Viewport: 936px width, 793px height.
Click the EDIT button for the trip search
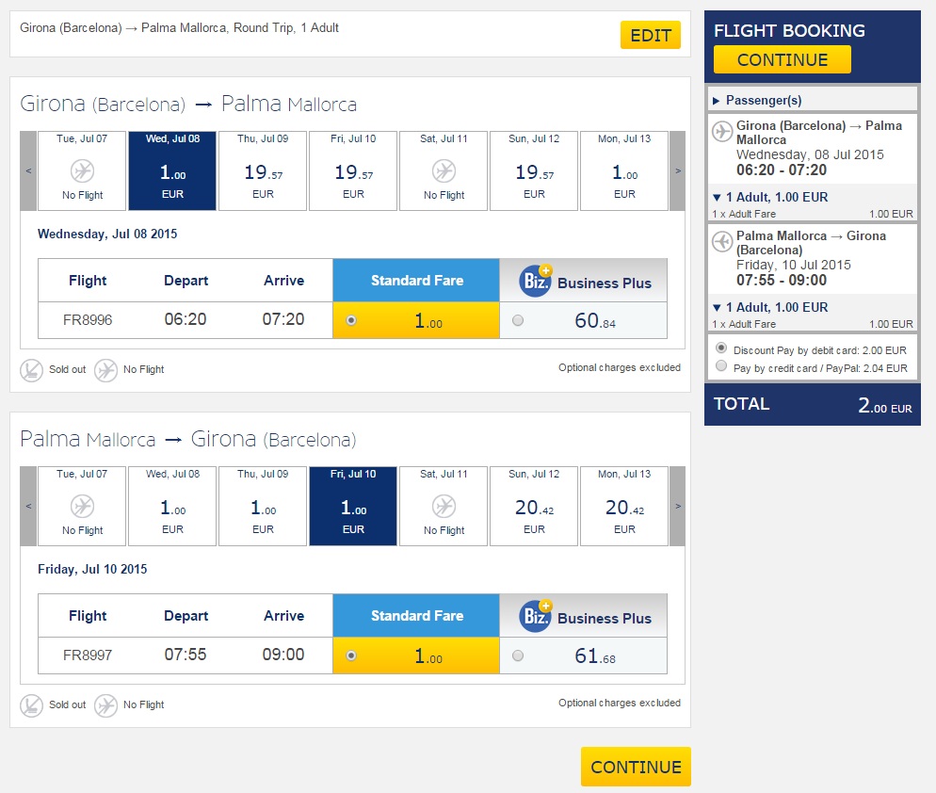coord(651,35)
